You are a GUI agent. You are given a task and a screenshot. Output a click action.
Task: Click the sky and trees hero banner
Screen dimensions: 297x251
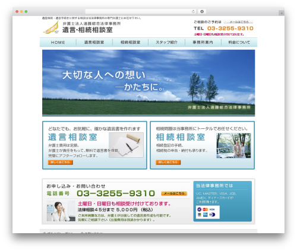point(148,82)
